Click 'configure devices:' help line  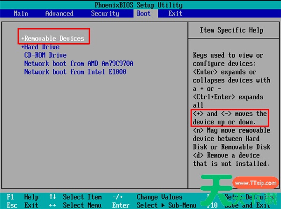pos(224,64)
